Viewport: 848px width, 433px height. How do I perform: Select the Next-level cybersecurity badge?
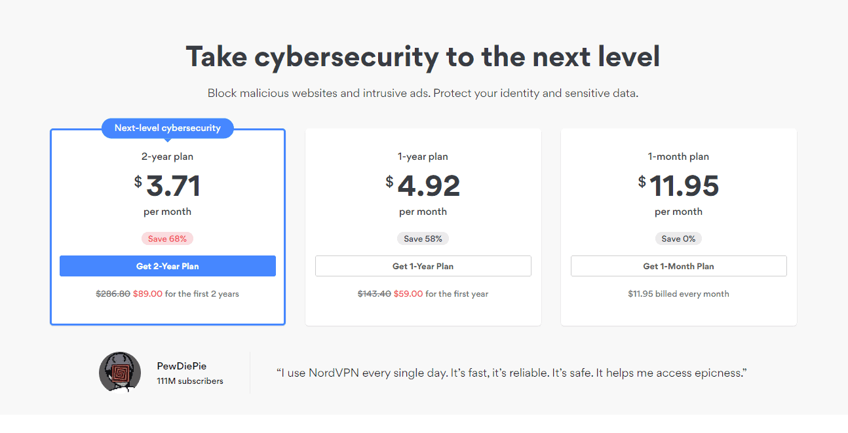point(167,128)
